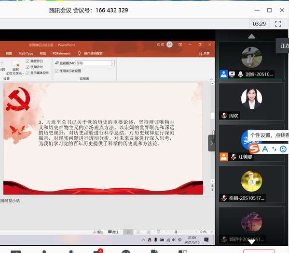This screenshot has width=289, height=253.
Task: Open the PDFelement ribbon tab
Action: (x=61, y=53)
